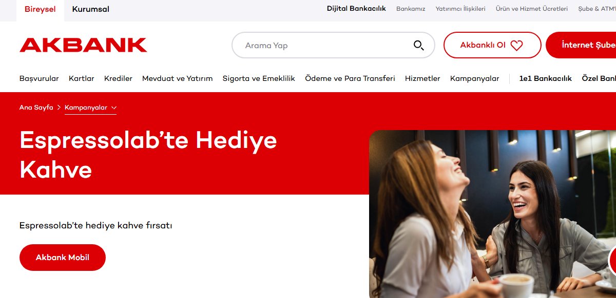Click the İnternet Şubesi button
This screenshot has width=616, height=298.
click(x=581, y=45)
